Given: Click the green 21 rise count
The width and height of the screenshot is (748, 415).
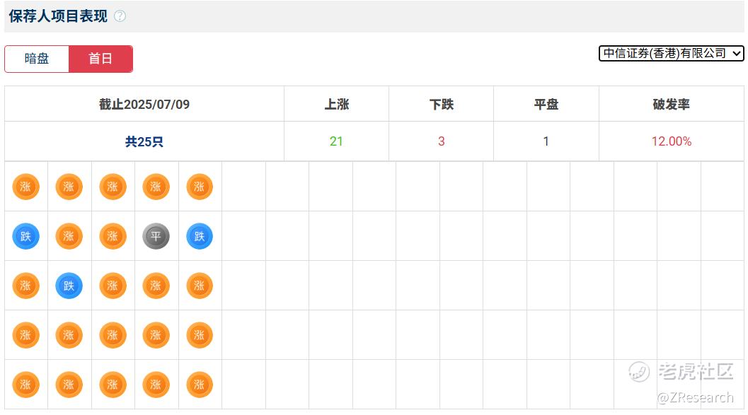Looking at the screenshot, I should pos(336,141).
